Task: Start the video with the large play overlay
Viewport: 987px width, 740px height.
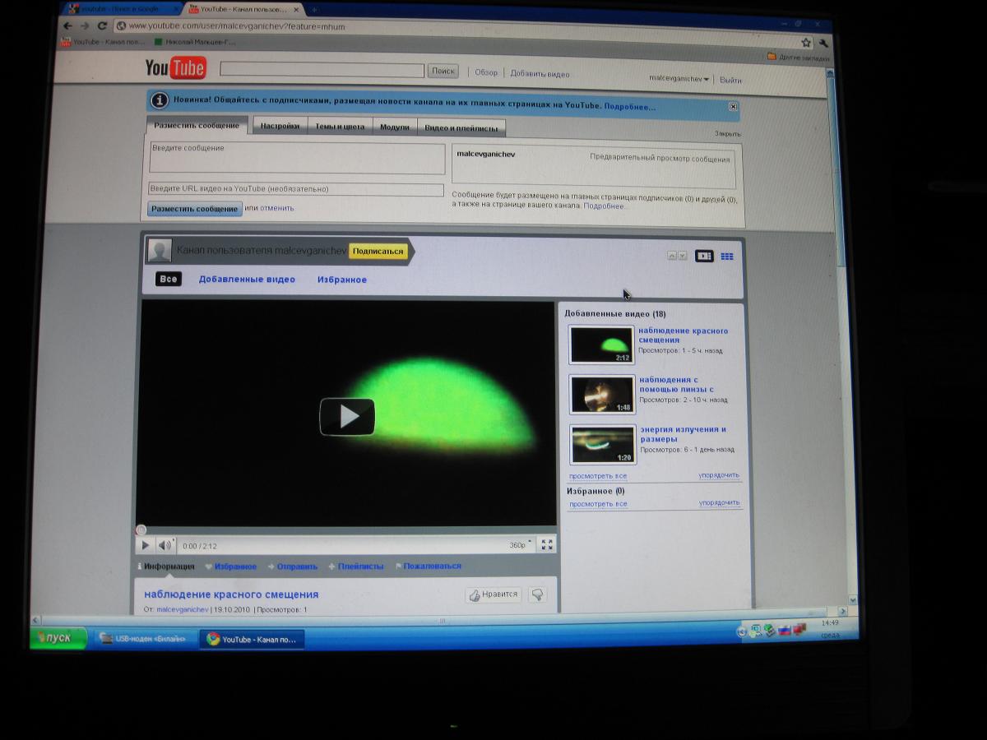Action: click(347, 416)
